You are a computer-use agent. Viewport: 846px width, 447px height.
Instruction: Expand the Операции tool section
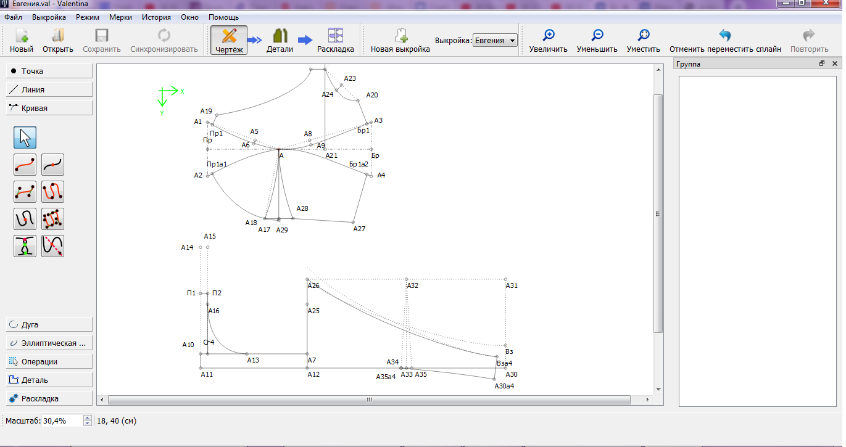point(49,361)
